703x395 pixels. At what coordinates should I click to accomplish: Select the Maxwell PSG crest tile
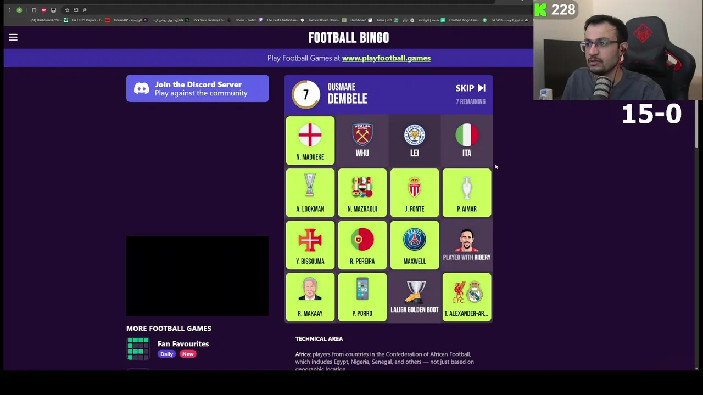pyautogui.click(x=414, y=245)
